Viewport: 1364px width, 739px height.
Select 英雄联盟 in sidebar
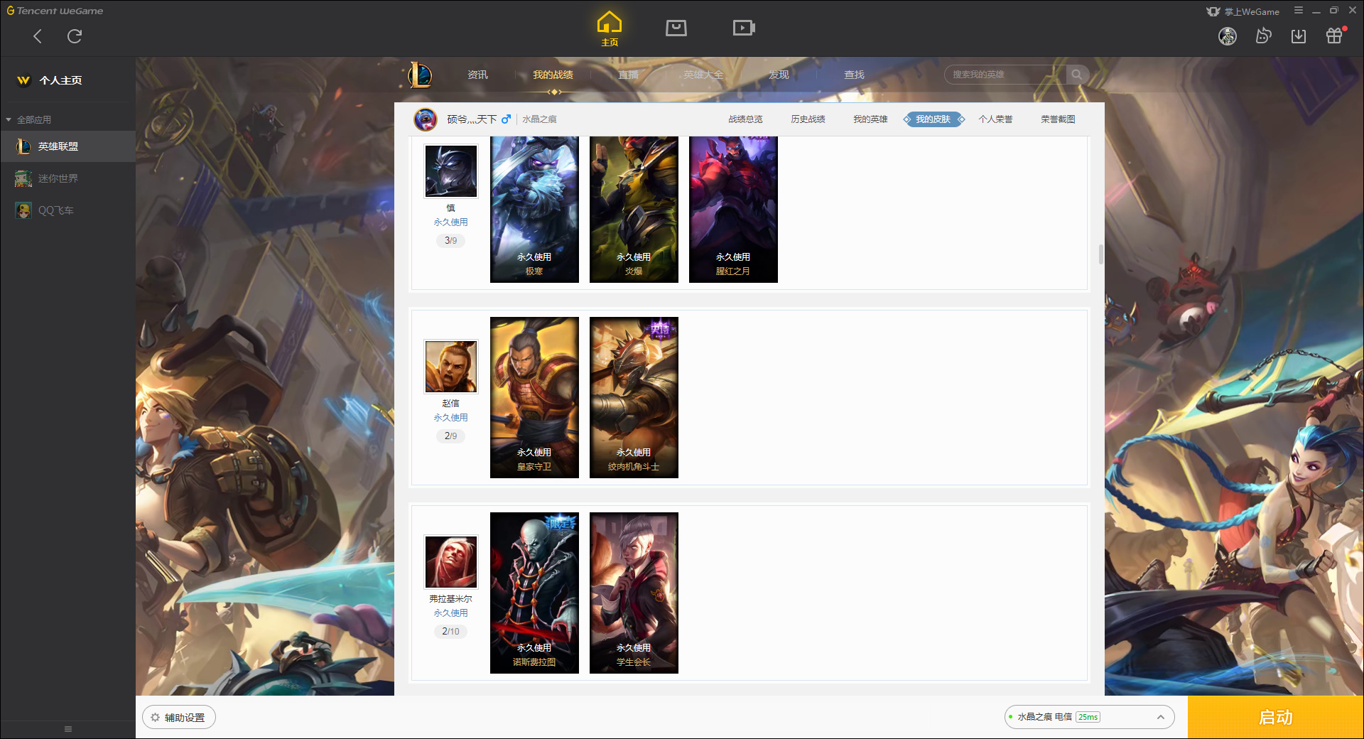tap(67, 146)
